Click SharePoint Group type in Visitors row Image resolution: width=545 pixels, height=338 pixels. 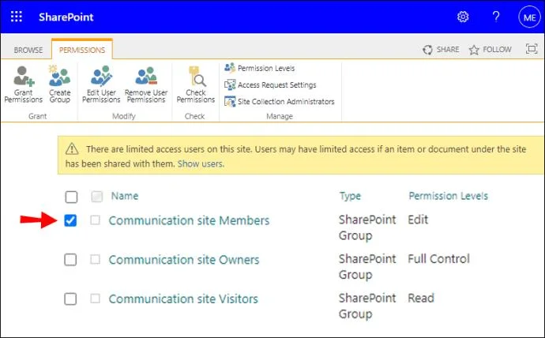[367, 306]
